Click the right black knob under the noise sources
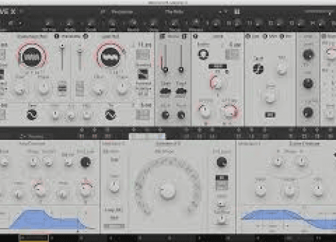This screenshot has height=242, width=336. [x=181, y=115]
